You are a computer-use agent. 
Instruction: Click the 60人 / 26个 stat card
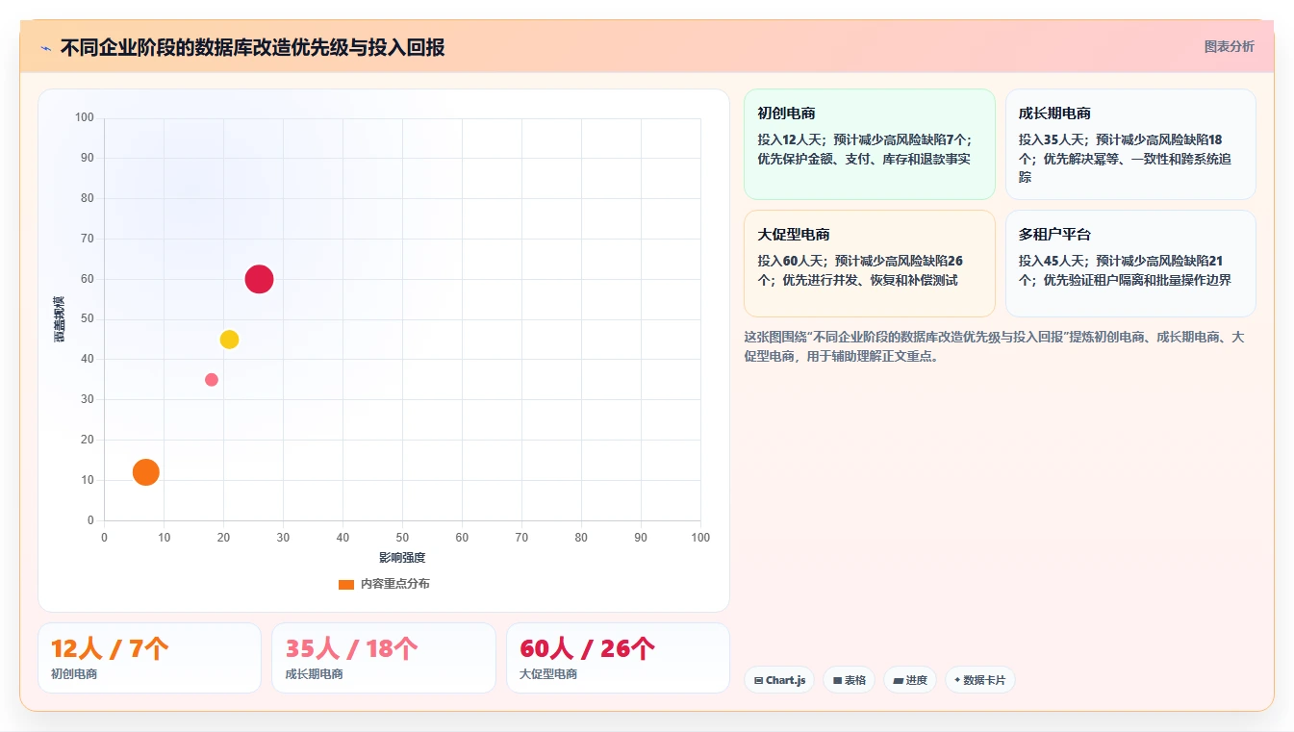tap(618, 658)
